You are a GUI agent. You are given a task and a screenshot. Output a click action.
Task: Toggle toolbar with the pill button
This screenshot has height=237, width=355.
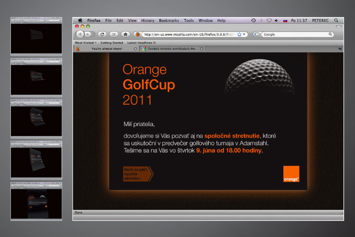(x=338, y=27)
